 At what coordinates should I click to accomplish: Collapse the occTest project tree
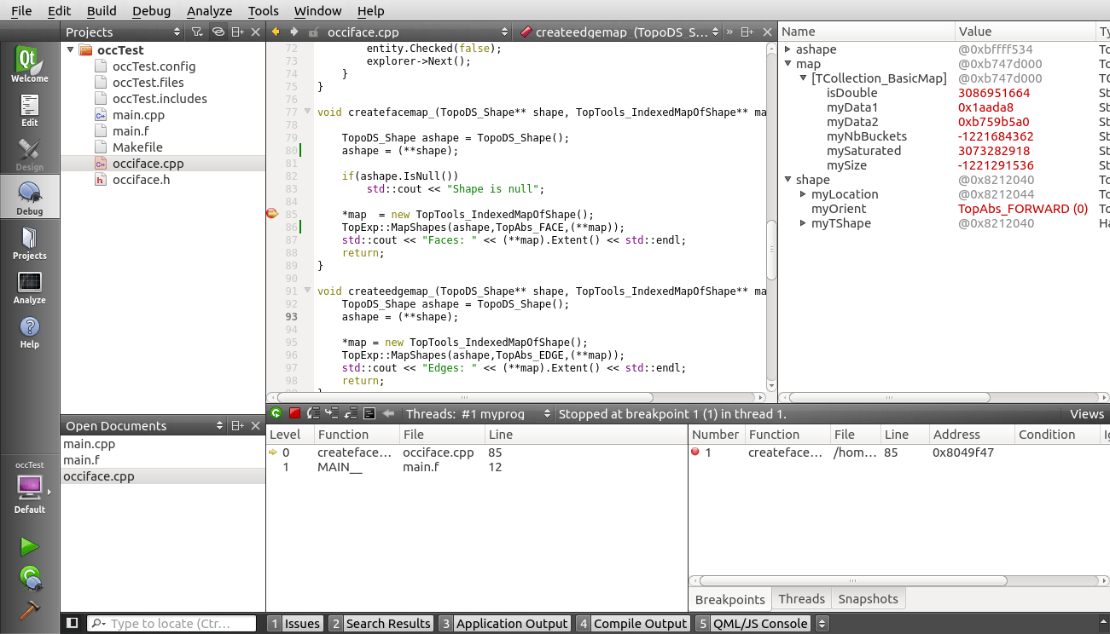pos(70,50)
